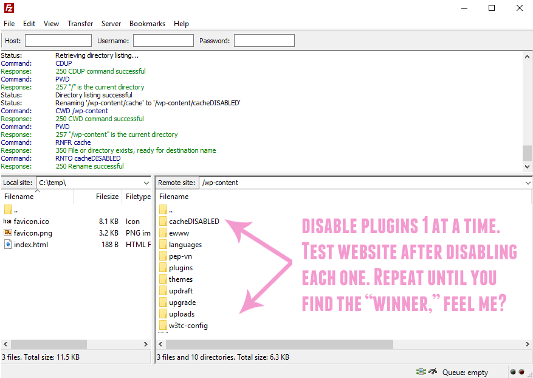This screenshot has height=378, width=533.
Task: Sort local files by Filename column
Action: pos(38,197)
